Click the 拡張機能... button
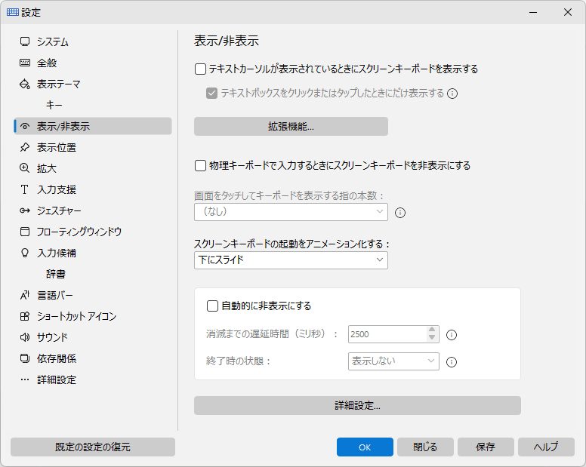The width and height of the screenshot is (586, 467). [291, 127]
